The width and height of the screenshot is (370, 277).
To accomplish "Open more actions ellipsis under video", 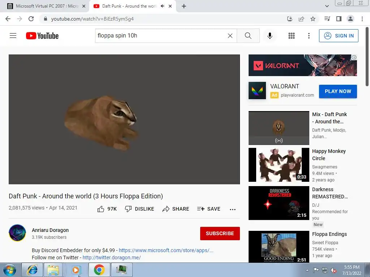I will 233,210.
